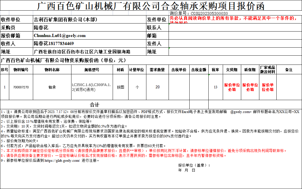This screenshot has height=189, width=302.
Task: Click note 1 about the 2023.7.17 12:00 deadline
Action: pos(150,114)
